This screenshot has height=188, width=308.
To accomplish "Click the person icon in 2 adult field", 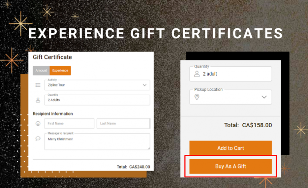I will pyautogui.click(x=197, y=74).
